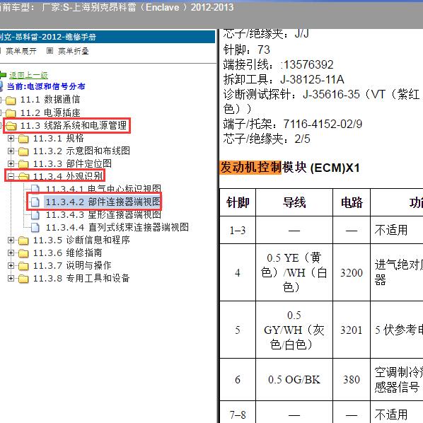
Task: Click the 别克-昂科雷-2012-维修手册 title bar
Action: 108,37
